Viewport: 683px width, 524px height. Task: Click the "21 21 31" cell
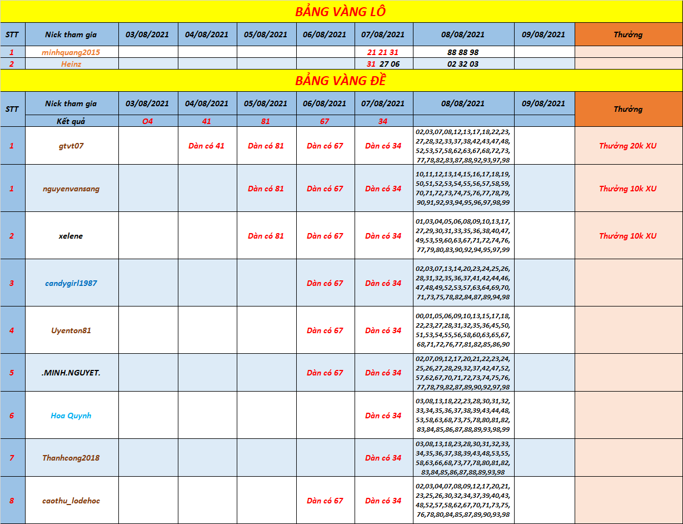tap(383, 52)
